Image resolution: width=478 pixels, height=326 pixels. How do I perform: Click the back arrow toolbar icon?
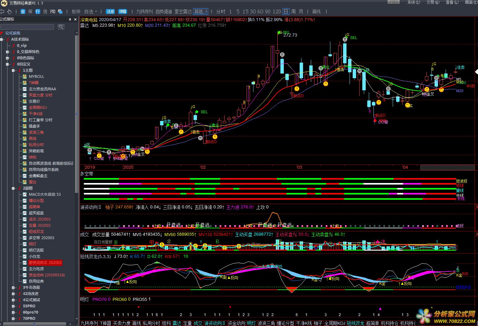point(2,11)
